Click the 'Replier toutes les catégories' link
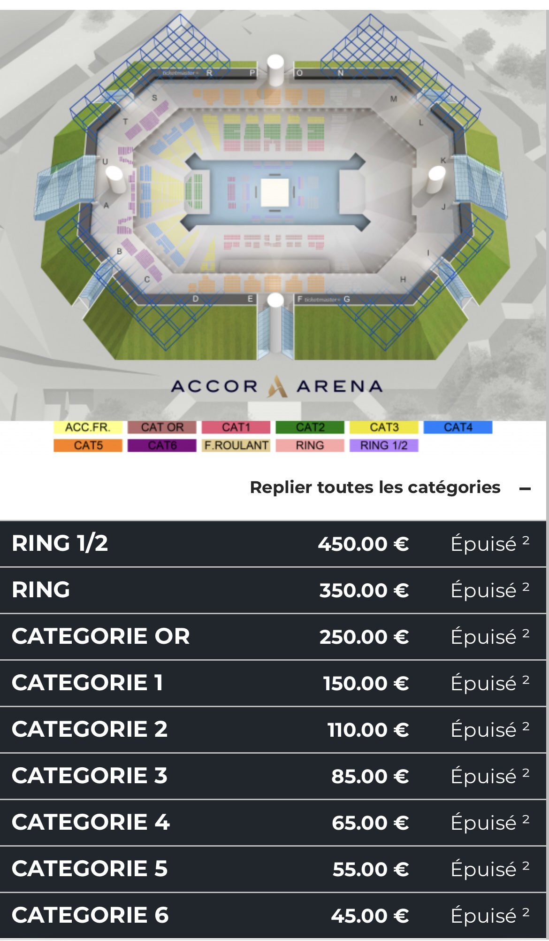This screenshot has width=549, height=941. 375,487
